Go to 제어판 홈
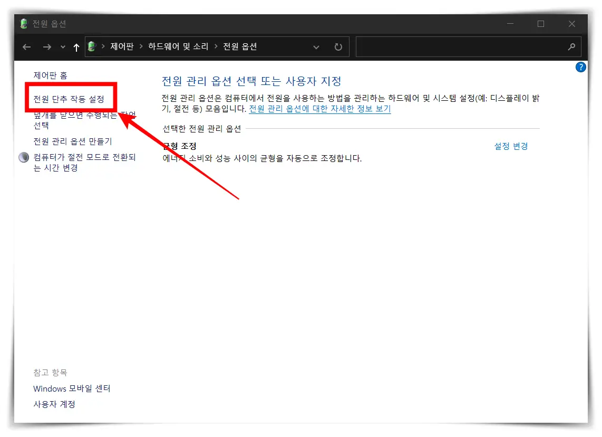This screenshot has width=602, height=437. click(x=51, y=75)
